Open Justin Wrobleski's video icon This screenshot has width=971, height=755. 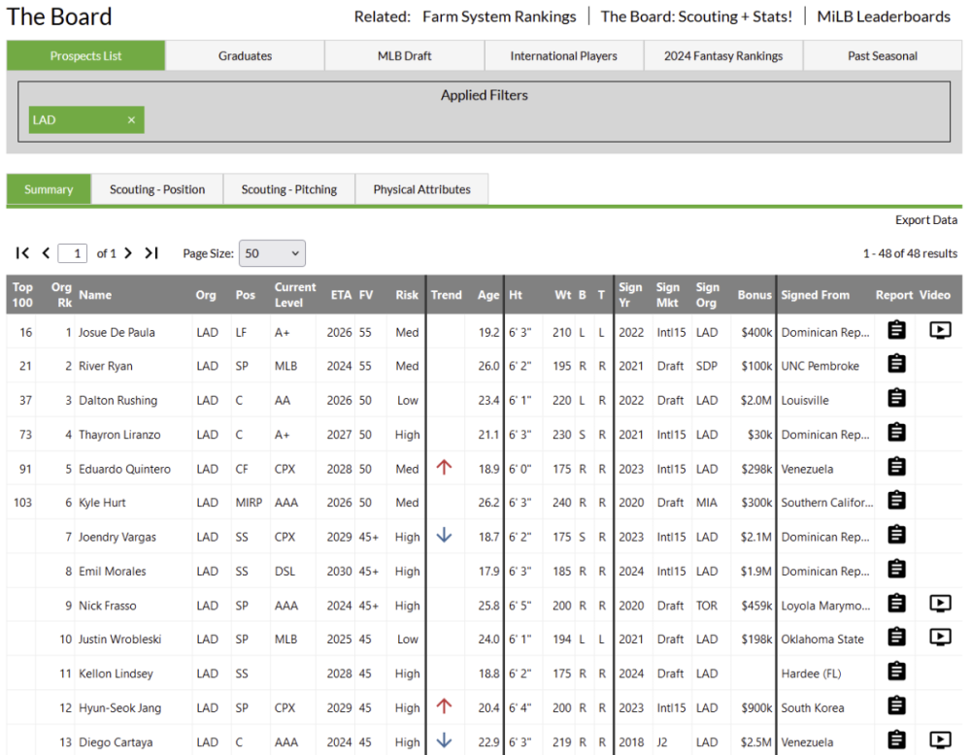[x=939, y=638]
